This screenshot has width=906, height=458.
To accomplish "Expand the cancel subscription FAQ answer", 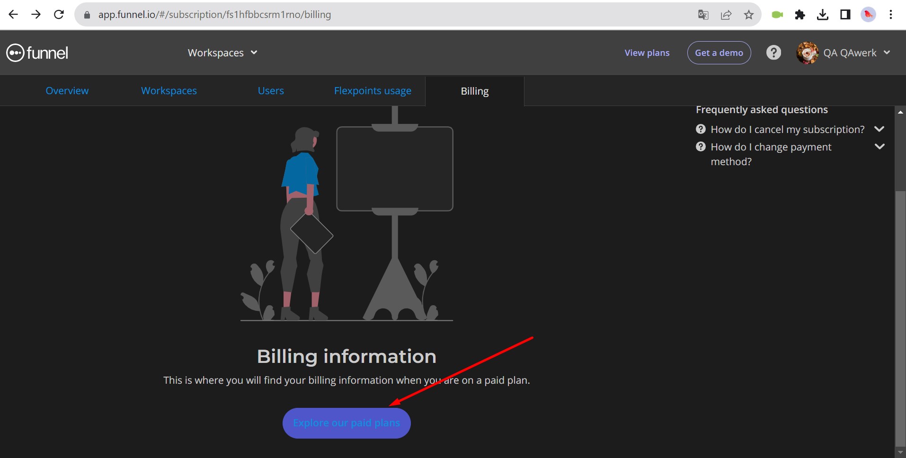I will [x=879, y=129].
